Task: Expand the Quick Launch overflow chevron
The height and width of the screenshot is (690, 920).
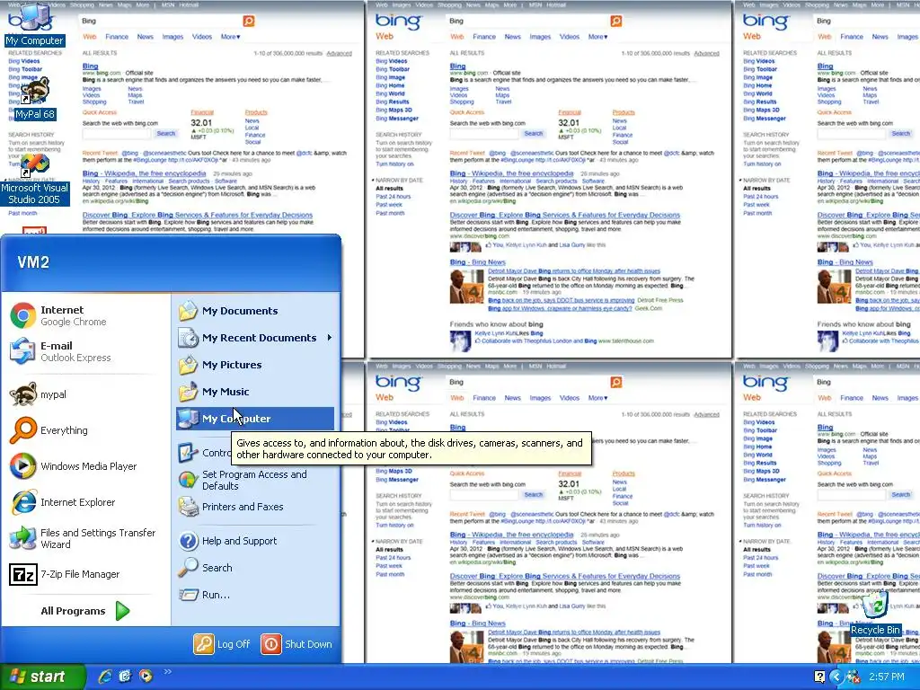Action: [x=167, y=672]
